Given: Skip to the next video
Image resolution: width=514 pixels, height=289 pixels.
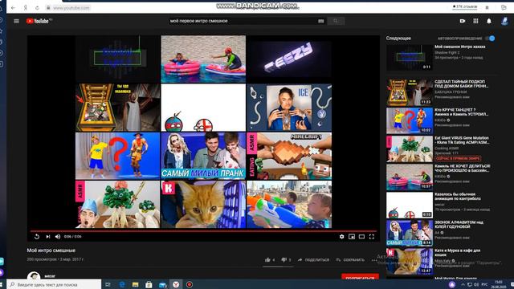Looking at the screenshot, I should (48, 237).
